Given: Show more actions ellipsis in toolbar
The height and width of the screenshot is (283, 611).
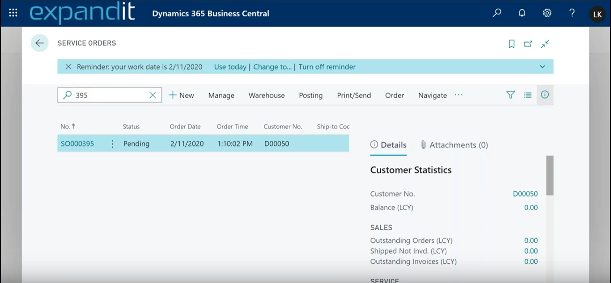Looking at the screenshot, I should click(x=458, y=95).
